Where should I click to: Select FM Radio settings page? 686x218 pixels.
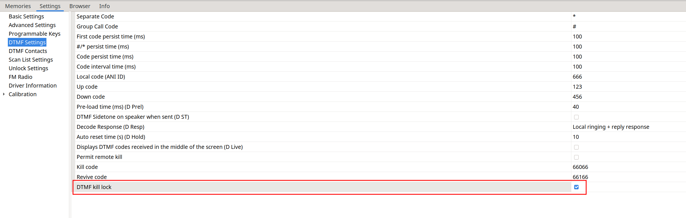20,77
